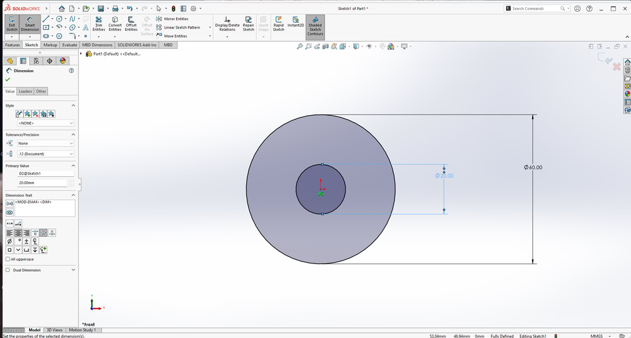631x338 pixels.
Task: Open the MBD Dimensions tab
Action: click(x=97, y=45)
